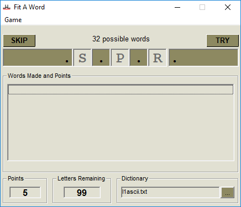The image size is (241, 207).
Task: Select first row in Words Made list
Action: 120,89
